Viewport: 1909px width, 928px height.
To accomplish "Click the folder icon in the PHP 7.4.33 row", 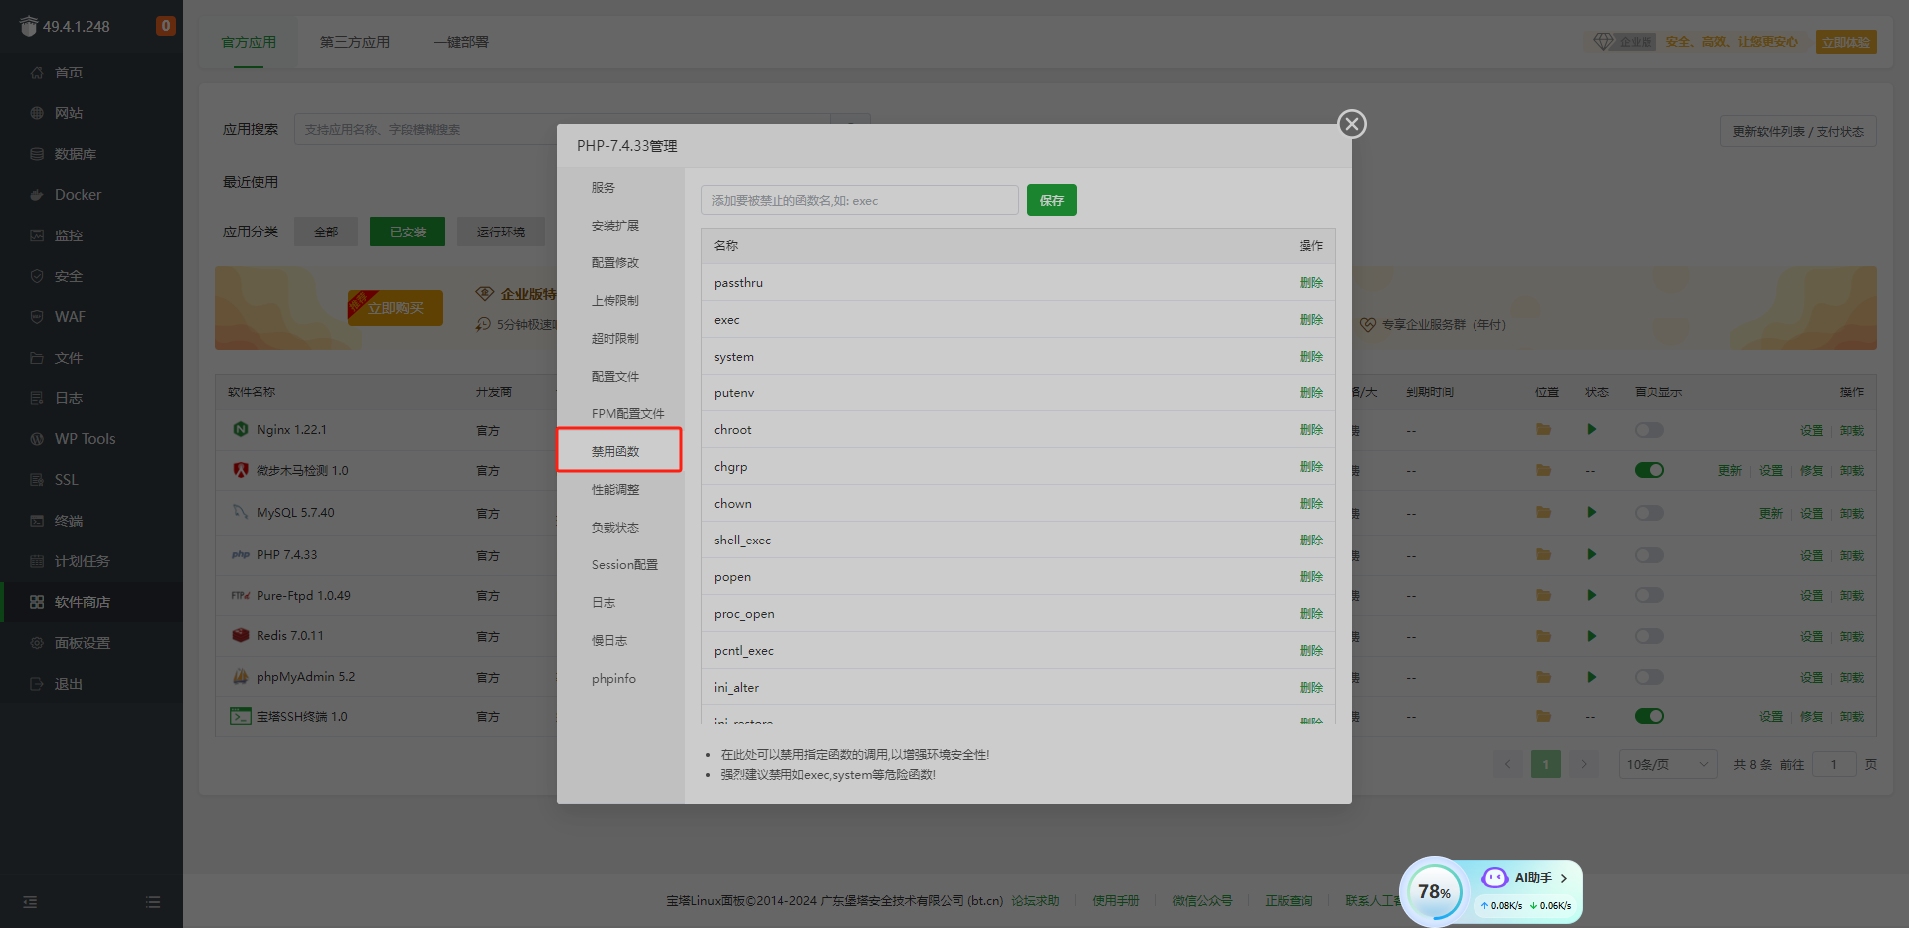I will pyautogui.click(x=1543, y=555).
